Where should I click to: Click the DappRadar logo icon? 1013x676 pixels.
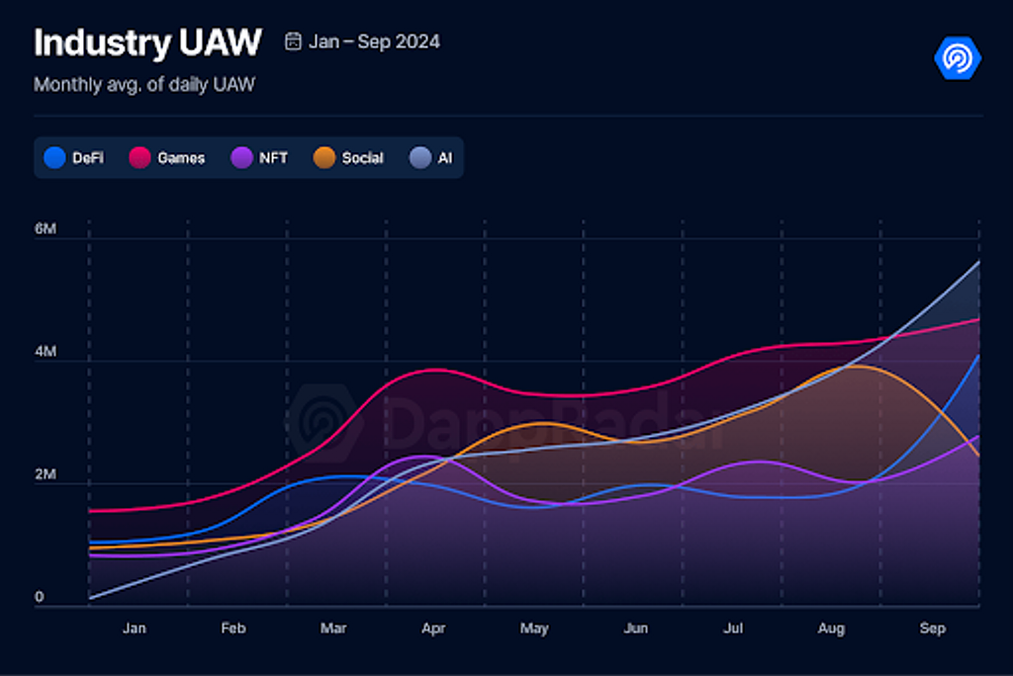point(958,58)
